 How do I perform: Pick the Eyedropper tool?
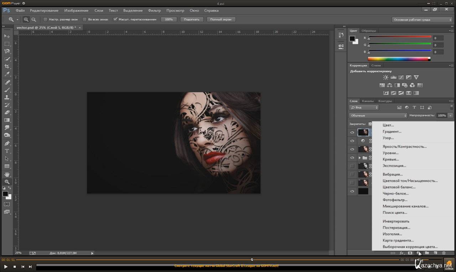[x=7, y=74]
